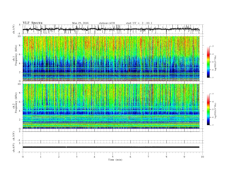
Task: Click the time axis tick label "2"
Action: [x=59, y=157]
